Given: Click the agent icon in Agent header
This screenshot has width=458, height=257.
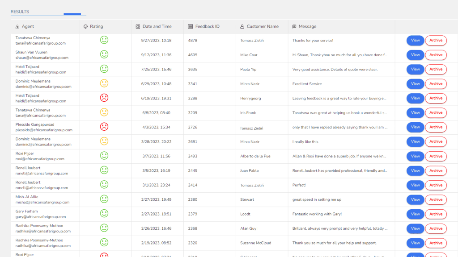Looking at the screenshot, I should [x=17, y=27].
